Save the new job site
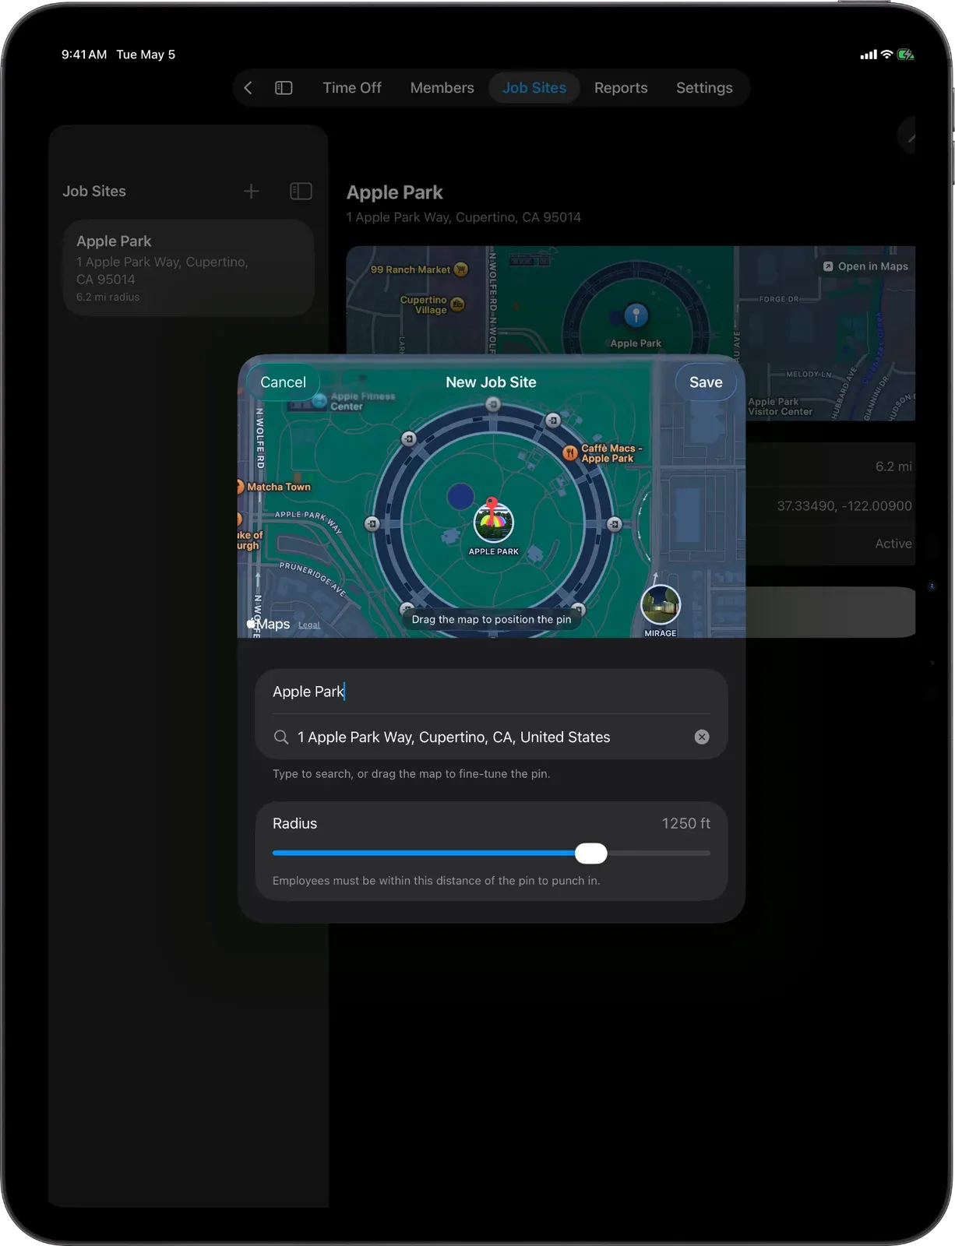 click(706, 382)
